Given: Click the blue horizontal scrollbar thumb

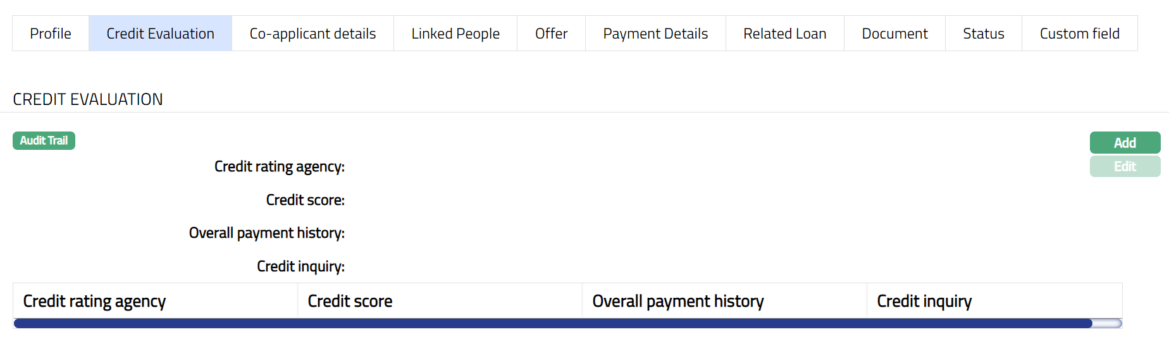Looking at the screenshot, I should tap(552, 324).
